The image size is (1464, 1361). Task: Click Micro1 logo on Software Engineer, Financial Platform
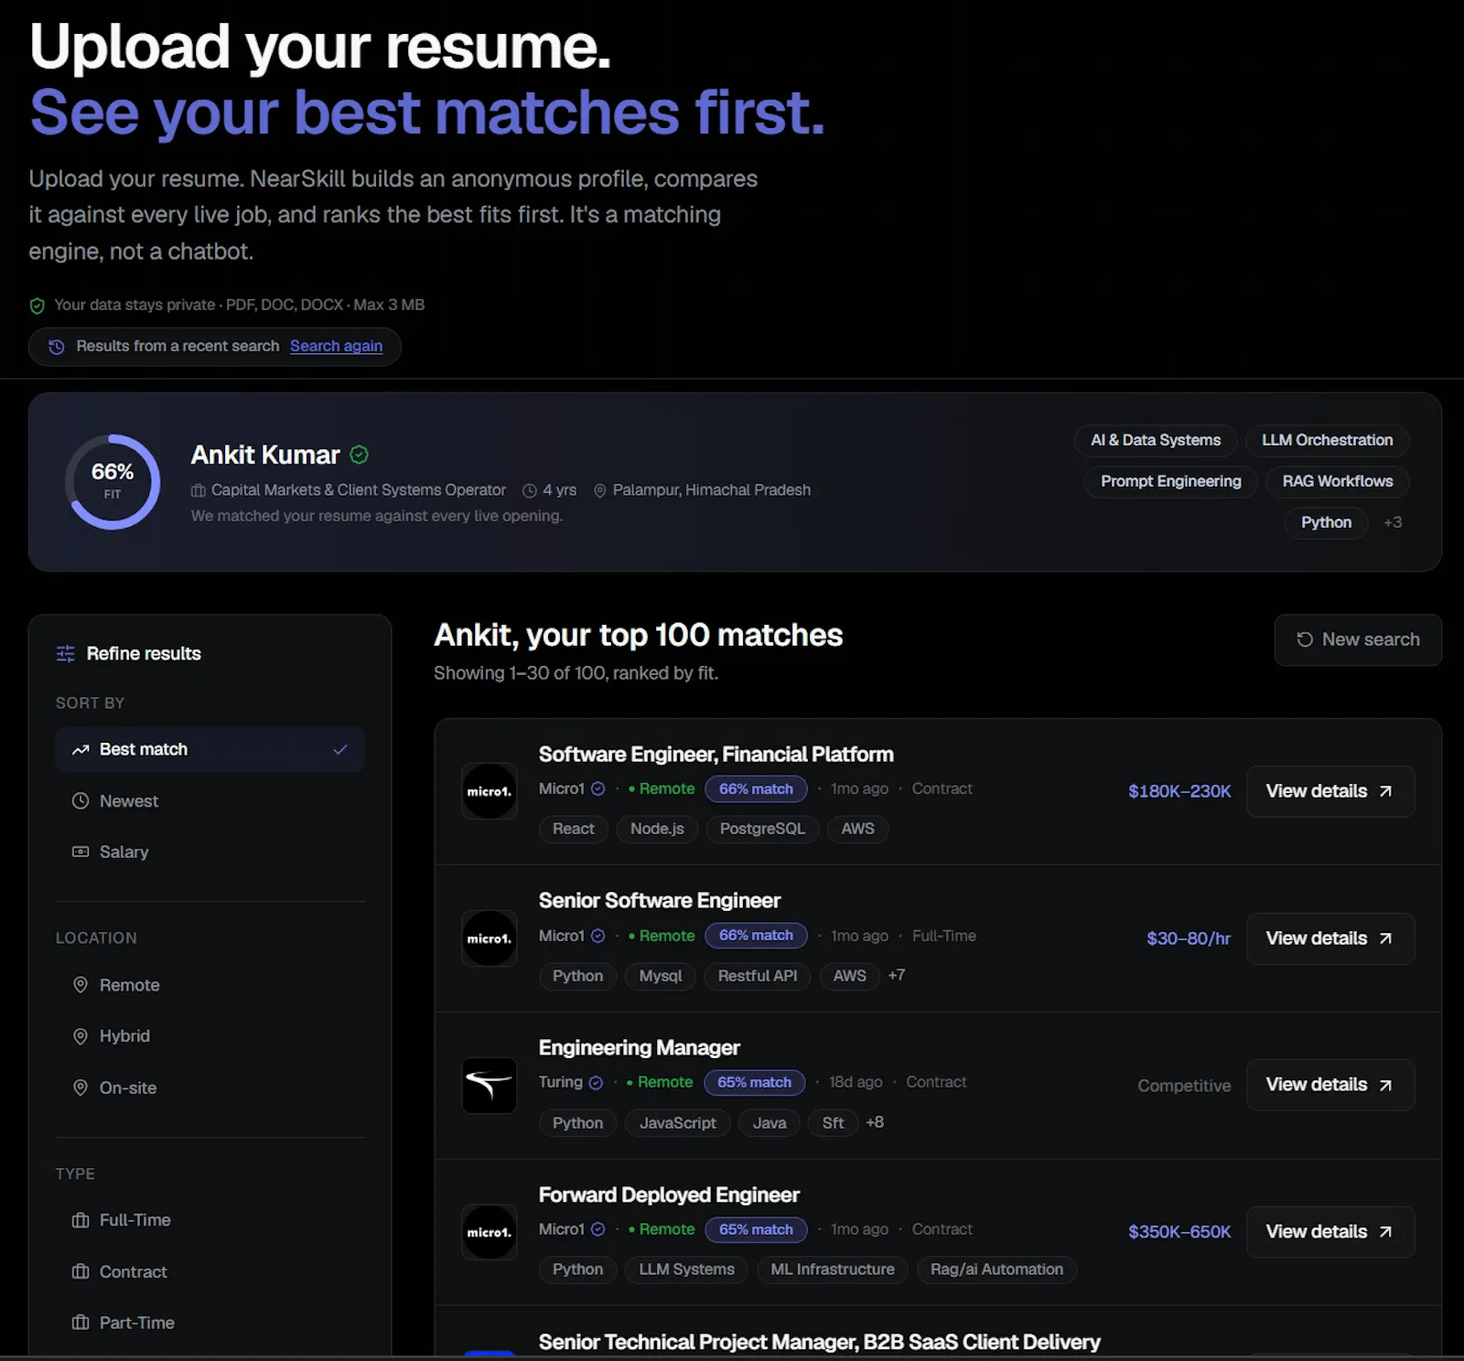click(x=490, y=791)
